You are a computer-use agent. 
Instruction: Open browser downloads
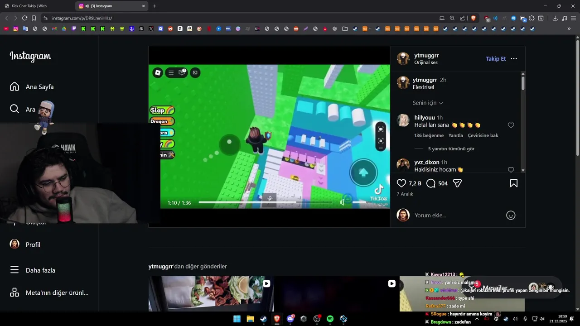[555, 18]
